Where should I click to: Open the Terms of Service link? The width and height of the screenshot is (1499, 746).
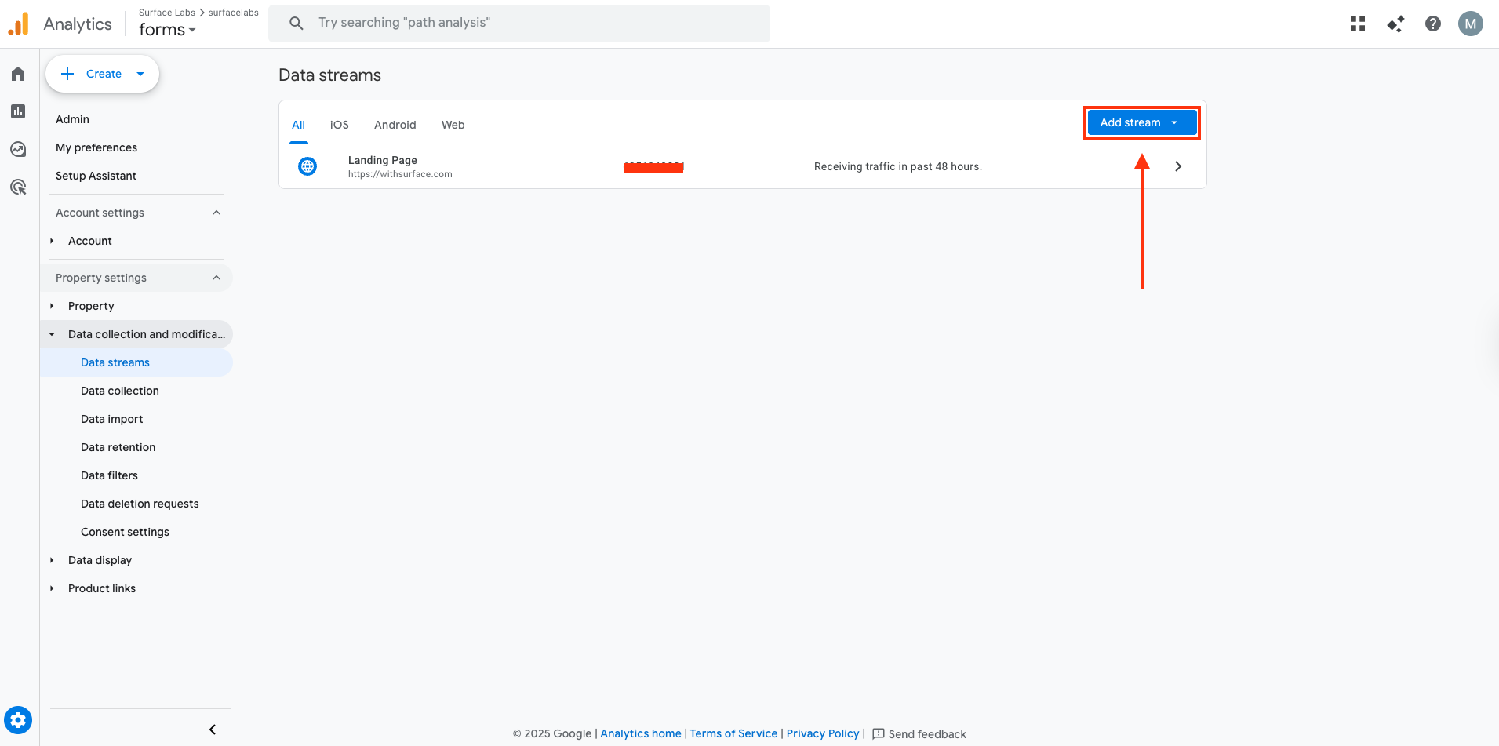click(733, 733)
